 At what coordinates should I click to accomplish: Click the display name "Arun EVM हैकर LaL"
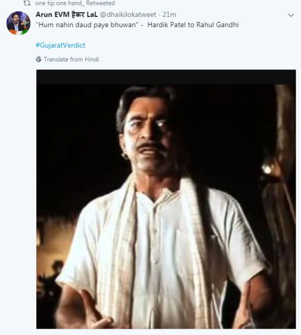(66, 15)
